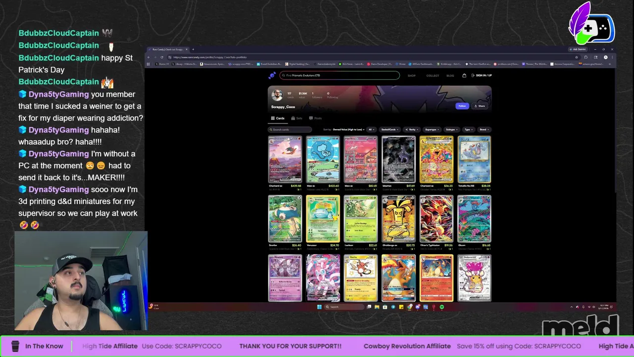Open the Totodile $28.05 card
Image resolution: width=634 pixels, height=357 pixels.
click(x=475, y=160)
